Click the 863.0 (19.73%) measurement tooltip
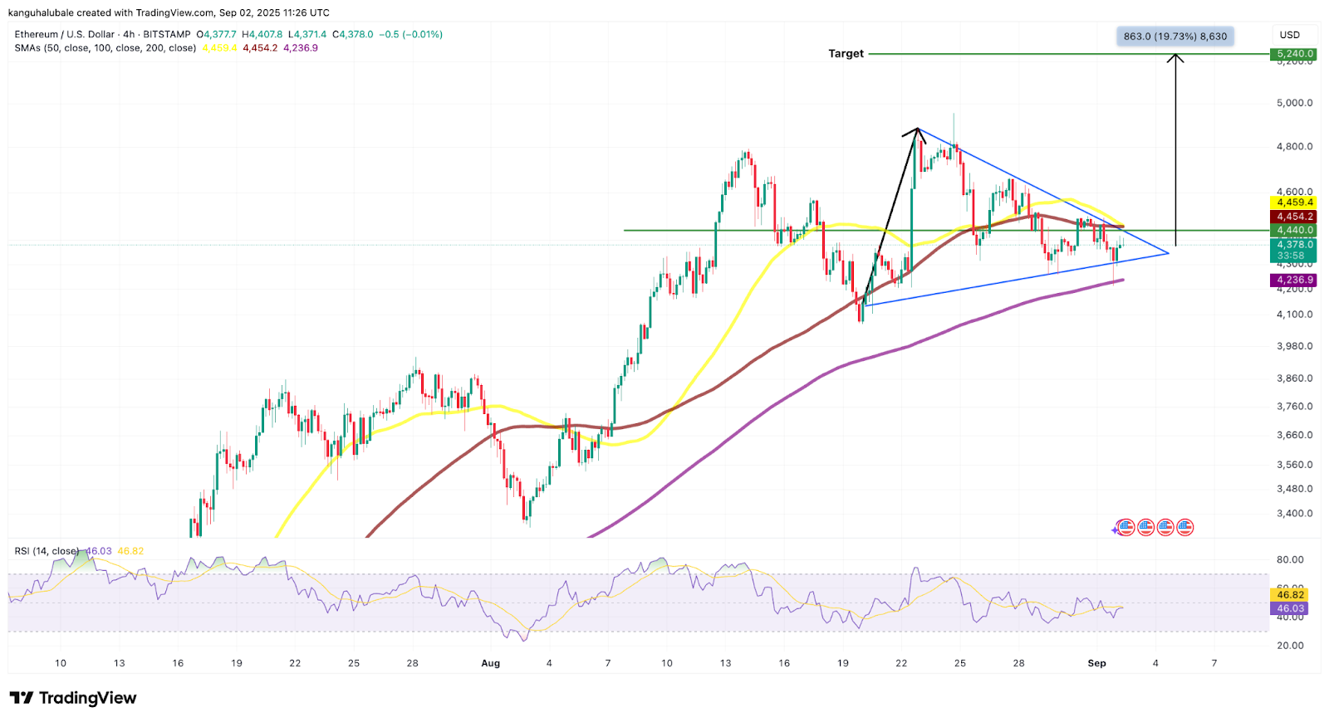 (1175, 37)
